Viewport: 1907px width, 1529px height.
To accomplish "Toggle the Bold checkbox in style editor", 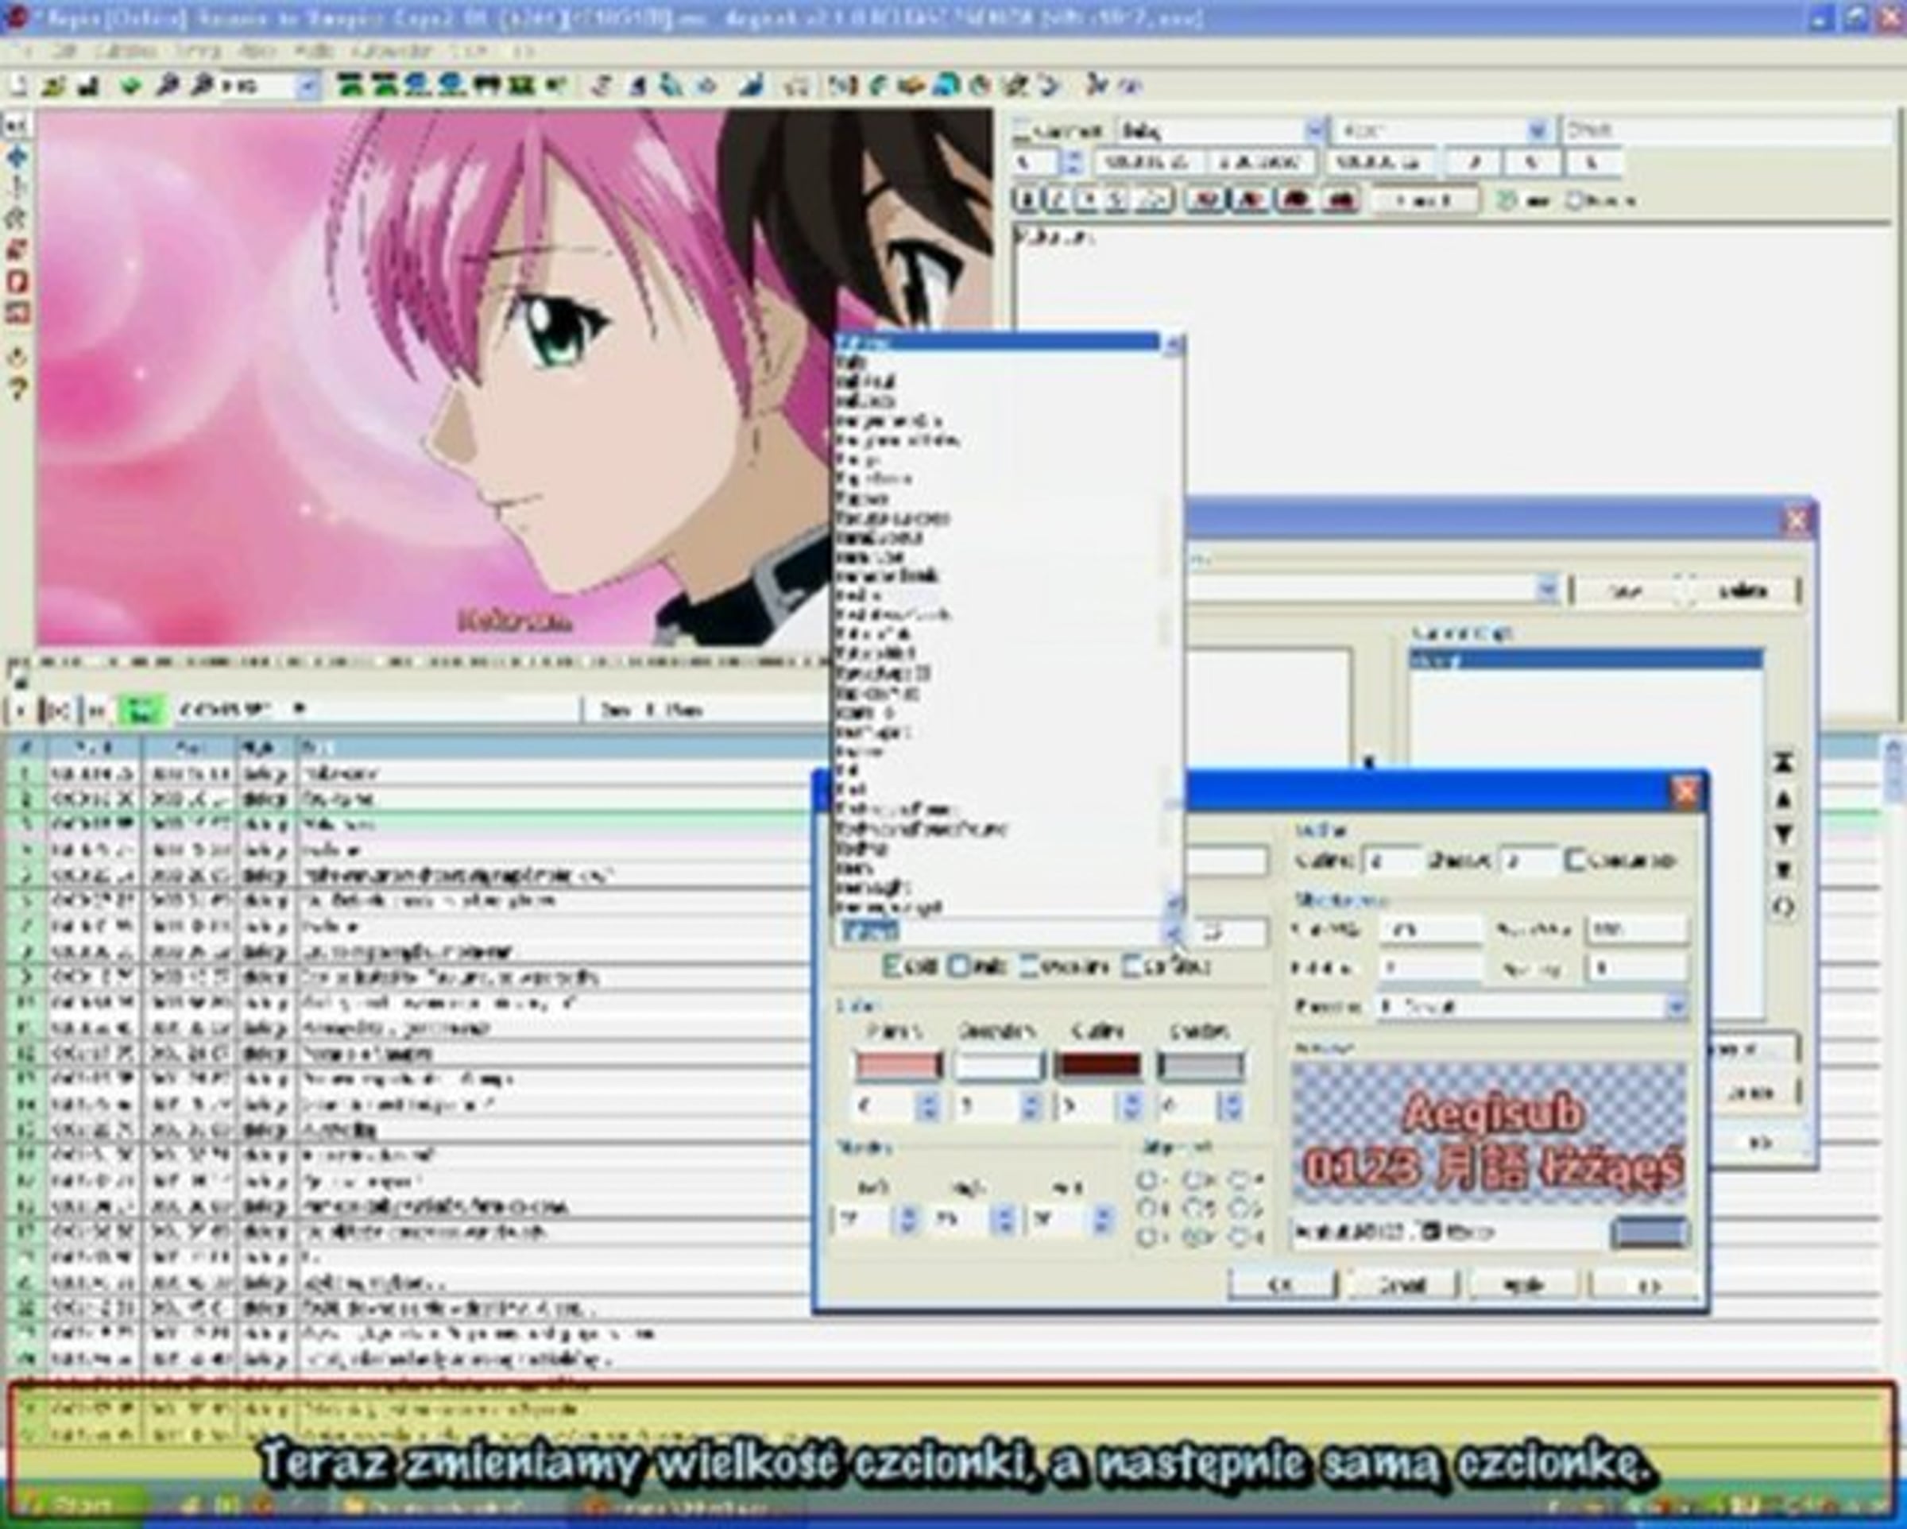I will 893,966.
